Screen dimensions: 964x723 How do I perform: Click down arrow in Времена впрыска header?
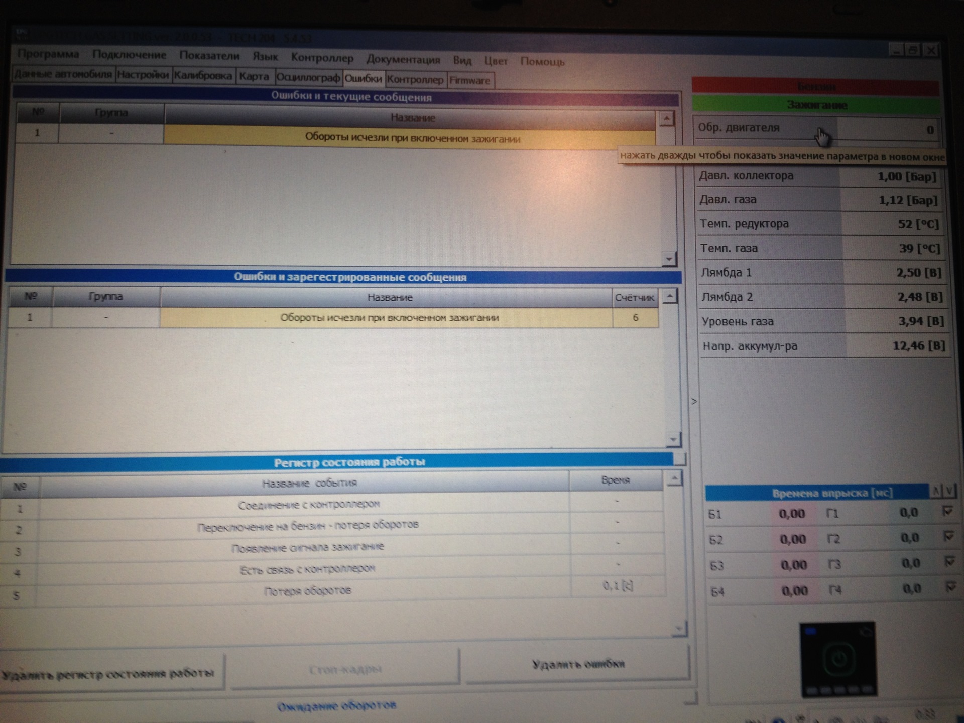tap(949, 491)
